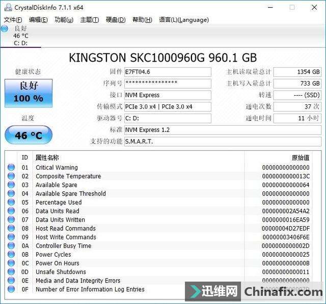Click the status orb for Host Read Commands

tap(11, 228)
